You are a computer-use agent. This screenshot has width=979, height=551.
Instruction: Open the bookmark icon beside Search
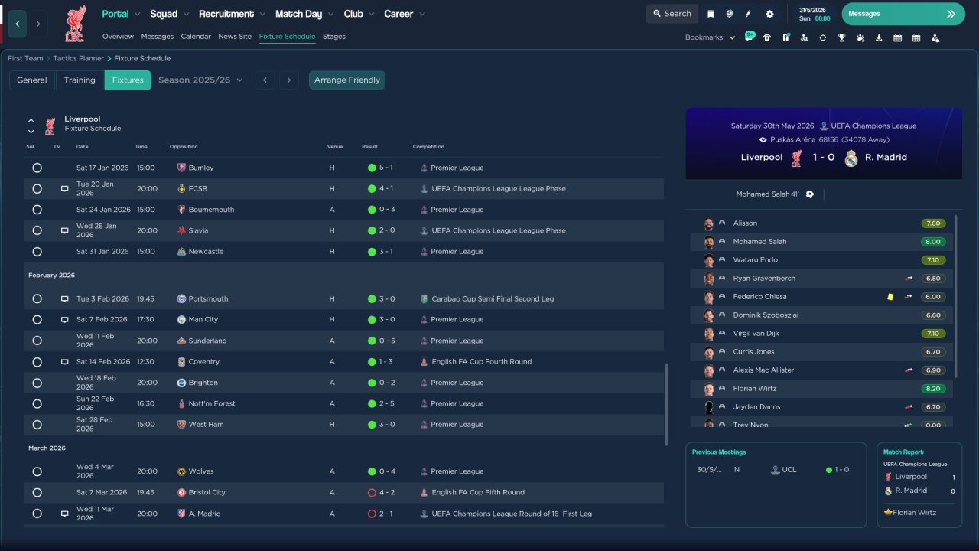point(711,14)
